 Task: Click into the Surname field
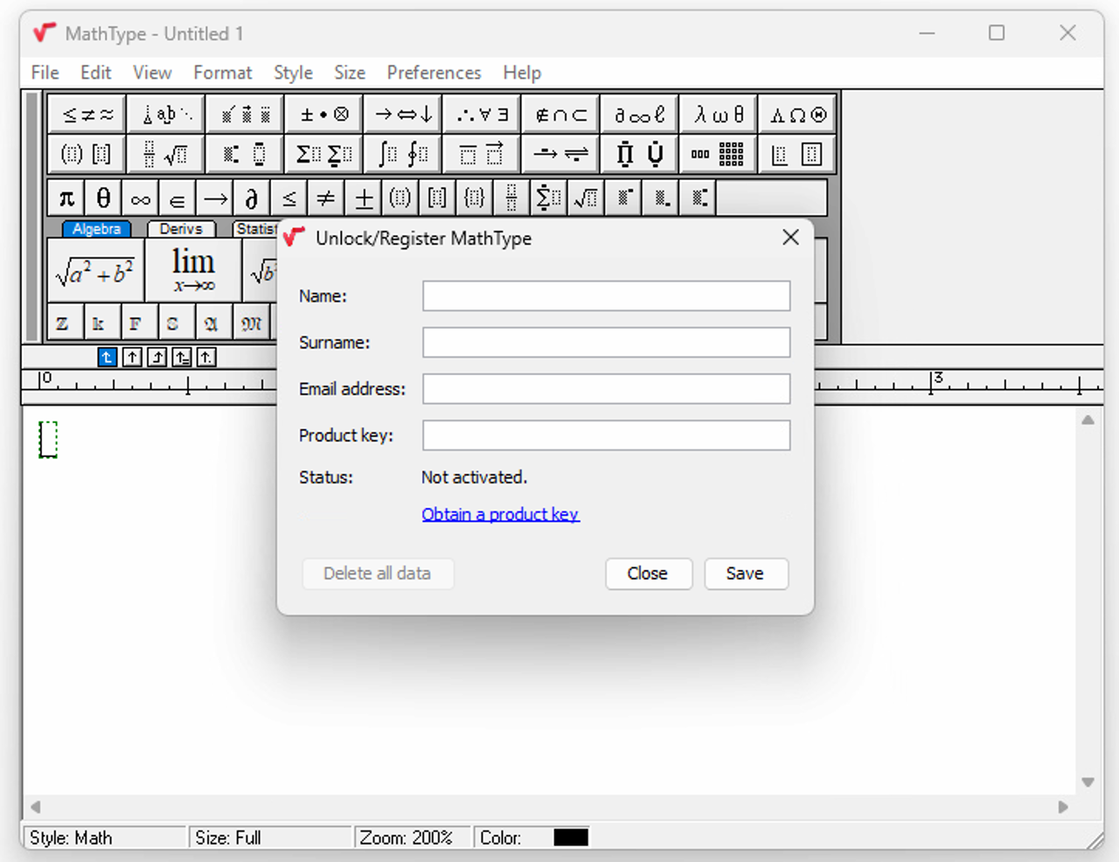(607, 342)
